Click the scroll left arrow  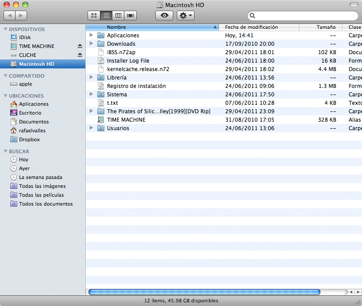351,292
